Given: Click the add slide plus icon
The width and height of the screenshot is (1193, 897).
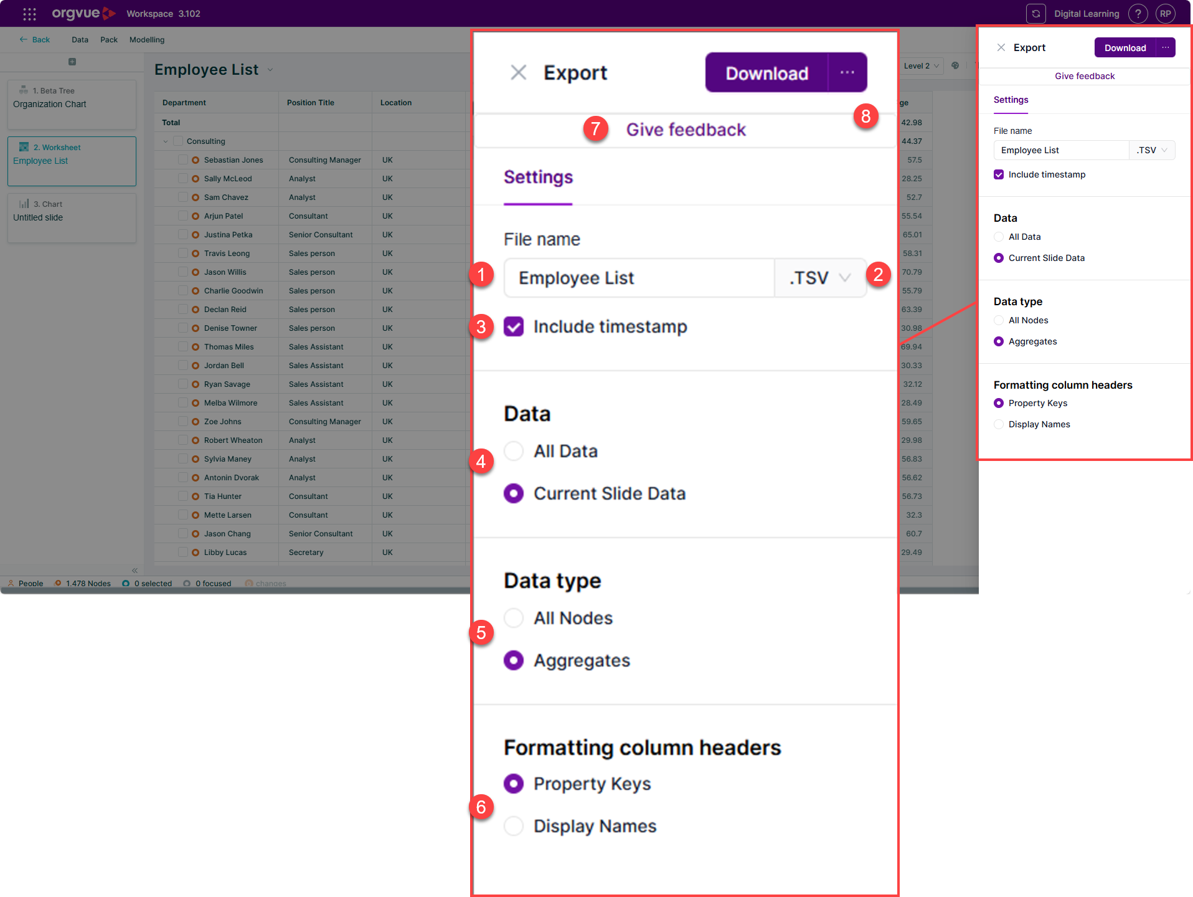Looking at the screenshot, I should pos(72,62).
